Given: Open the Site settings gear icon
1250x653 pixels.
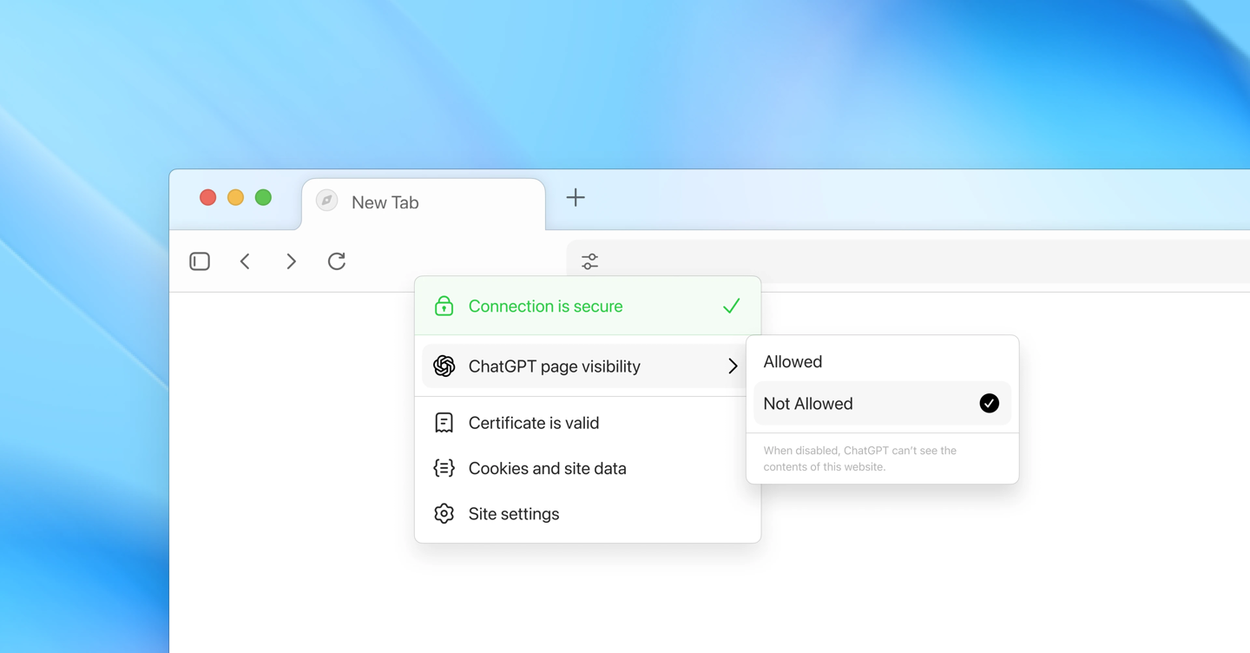Looking at the screenshot, I should click(x=444, y=513).
